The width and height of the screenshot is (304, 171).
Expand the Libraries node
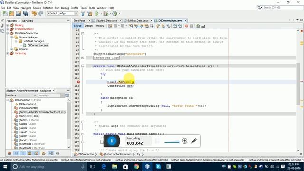pos(12,49)
